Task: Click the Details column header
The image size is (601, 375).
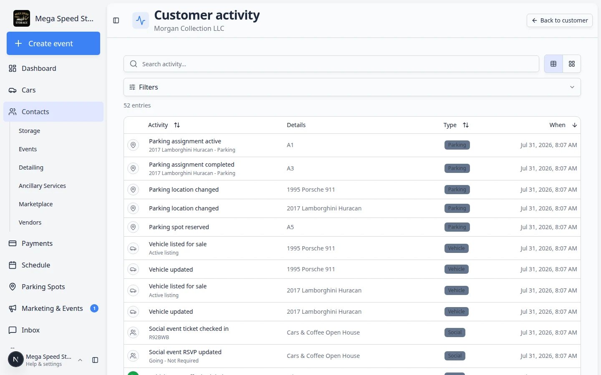Action: pyautogui.click(x=296, y=125)
